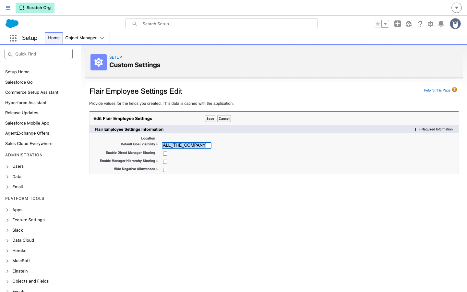Open the notifications bell
This screenshot has width=467, height=292.
(441, 24)
